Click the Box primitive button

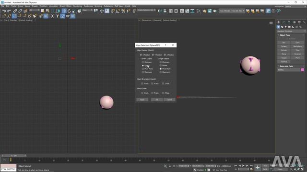point(284,43)
